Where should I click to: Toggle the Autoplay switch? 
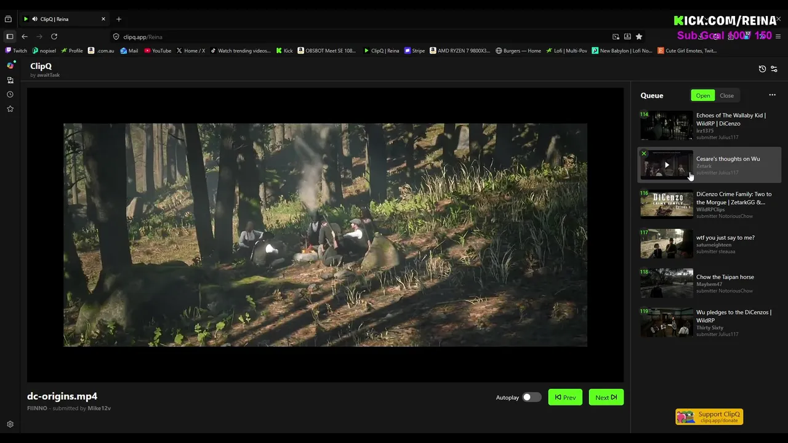pyautogui.click(x=531, y=397)
